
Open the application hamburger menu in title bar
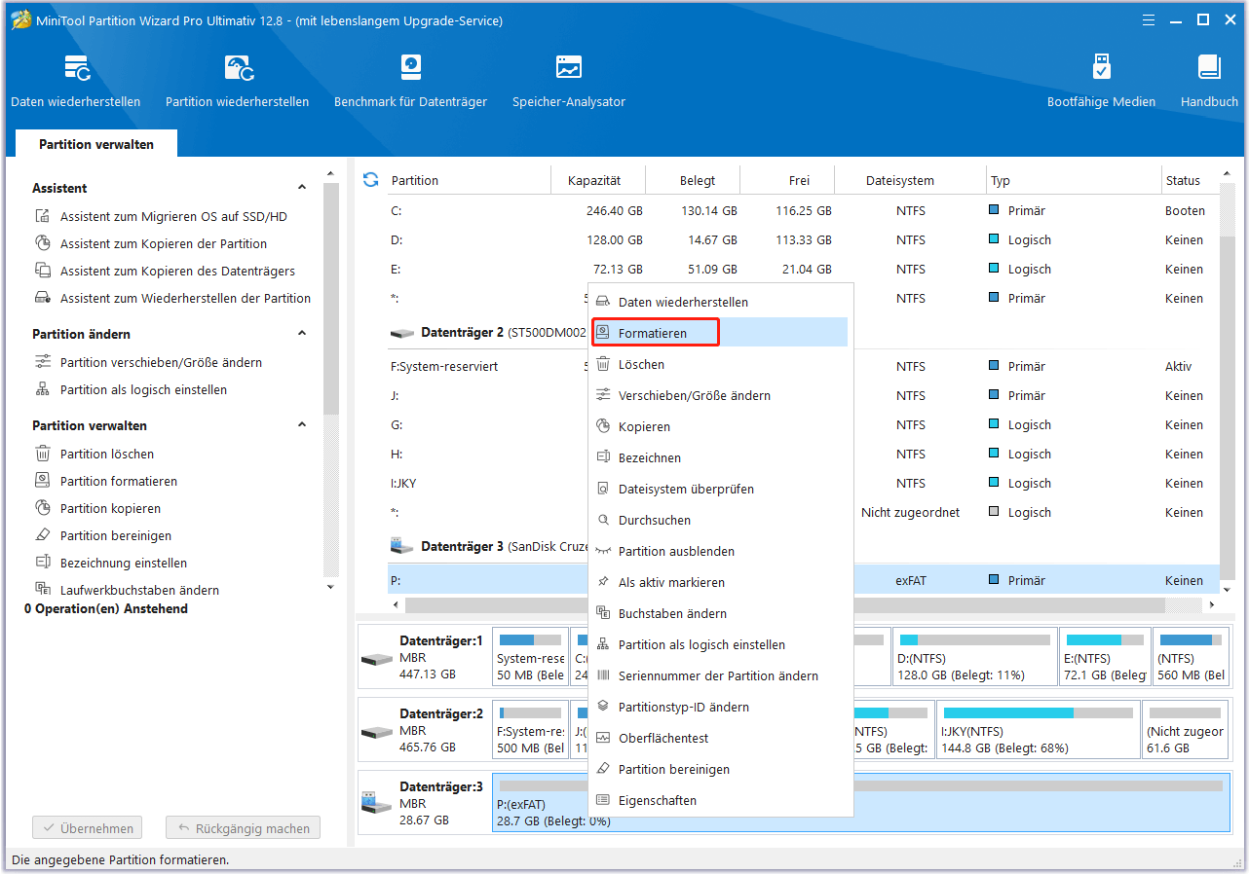tap(1150, 19)
